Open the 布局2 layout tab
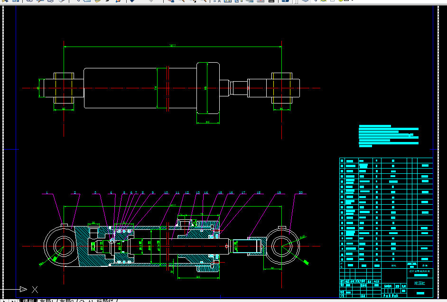 click(x=66, y=301)
